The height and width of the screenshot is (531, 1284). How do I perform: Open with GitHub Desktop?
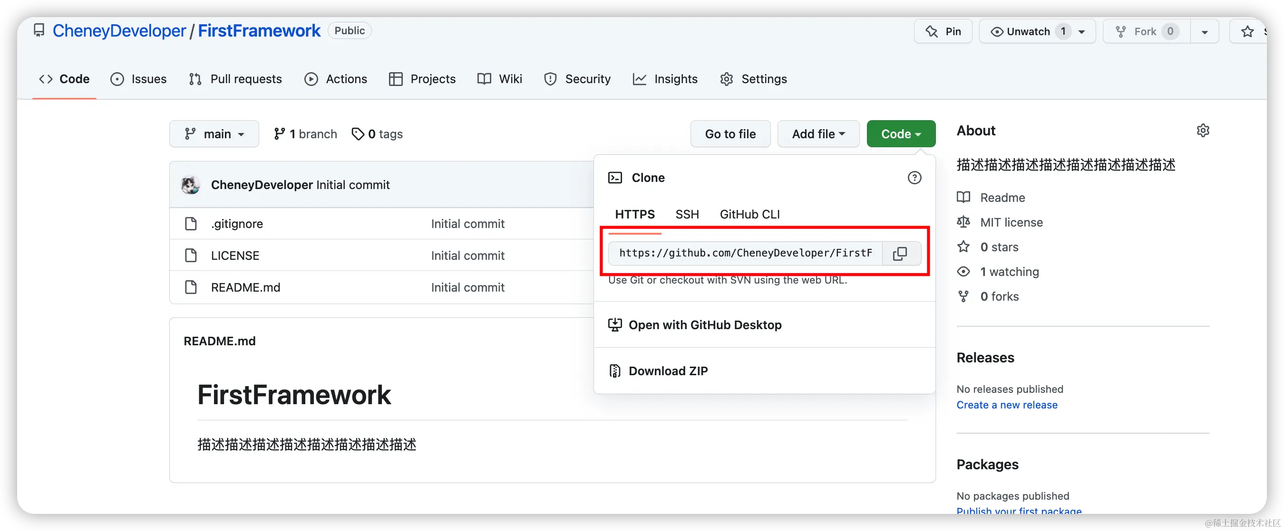[x=704, y=325]
